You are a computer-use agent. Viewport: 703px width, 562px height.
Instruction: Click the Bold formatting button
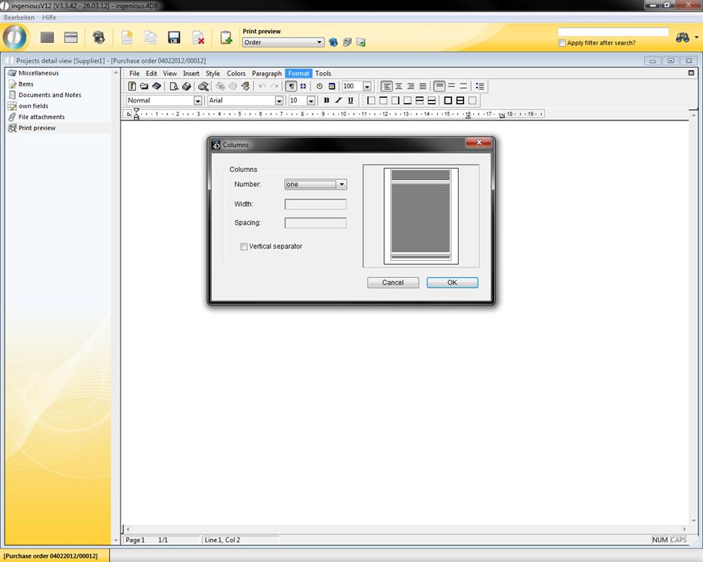[326, 100]
